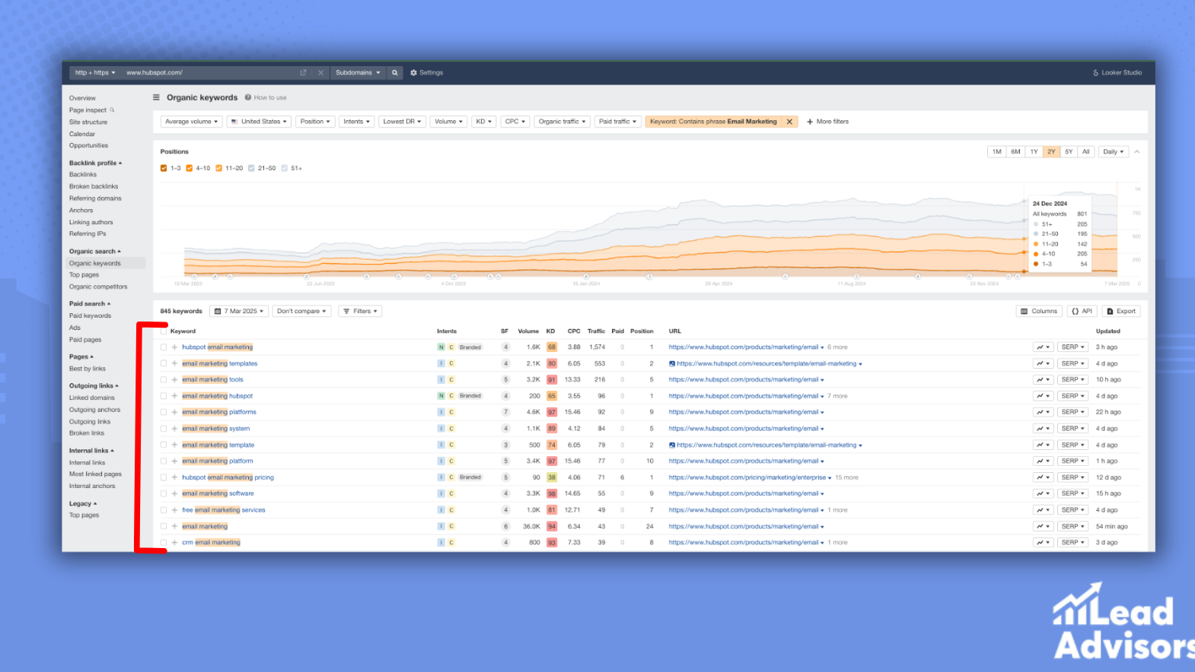Click the email marketing tools keyword link
Image resolution: width=1195 pixels, height=672 pixels.
(212, 379)
